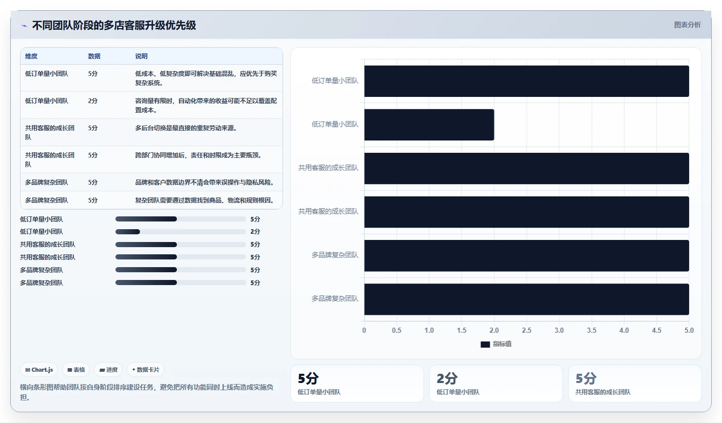Viewport: 722px width, 423px height.
Task: Click the 低订单量小团队 progress bar showing 2分
Action: click(180, 232)
